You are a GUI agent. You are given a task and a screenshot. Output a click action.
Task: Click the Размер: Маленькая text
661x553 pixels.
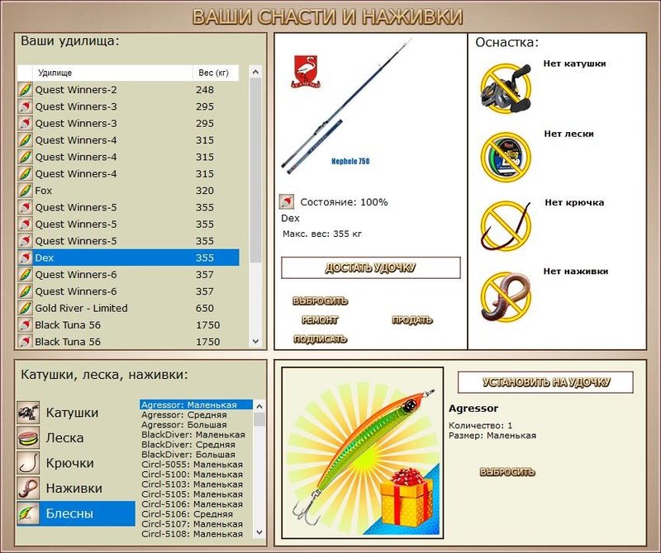point(492,436)
